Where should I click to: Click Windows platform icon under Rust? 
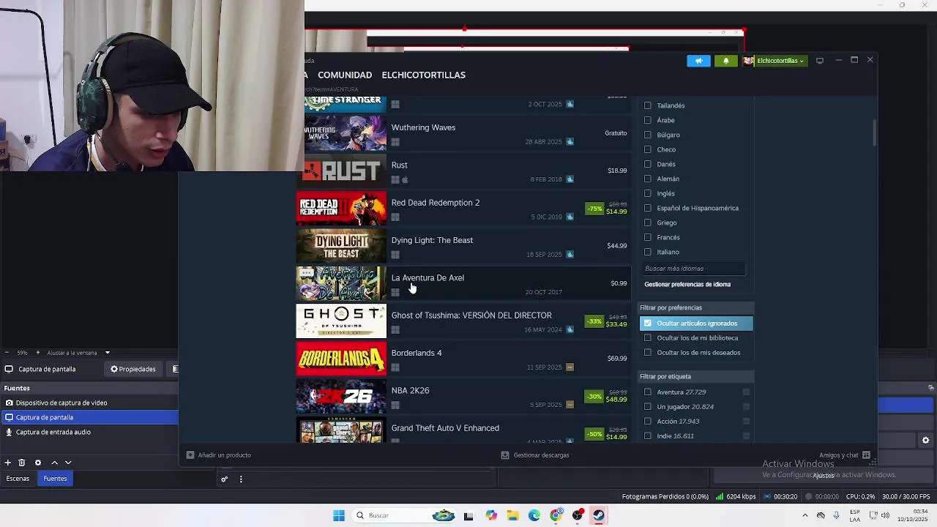tap(395, 179)
